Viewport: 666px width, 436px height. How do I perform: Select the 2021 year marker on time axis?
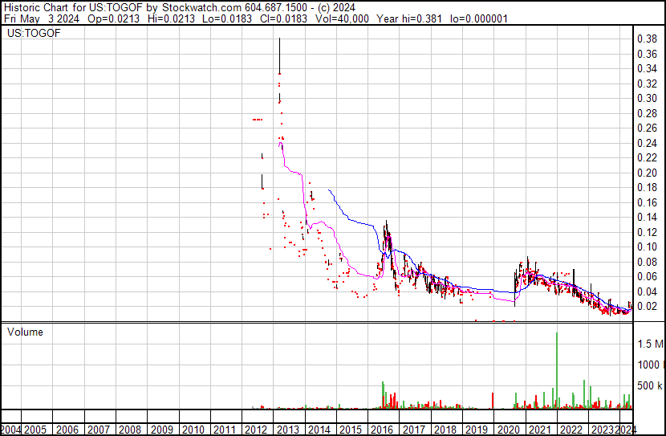[538, 430]
